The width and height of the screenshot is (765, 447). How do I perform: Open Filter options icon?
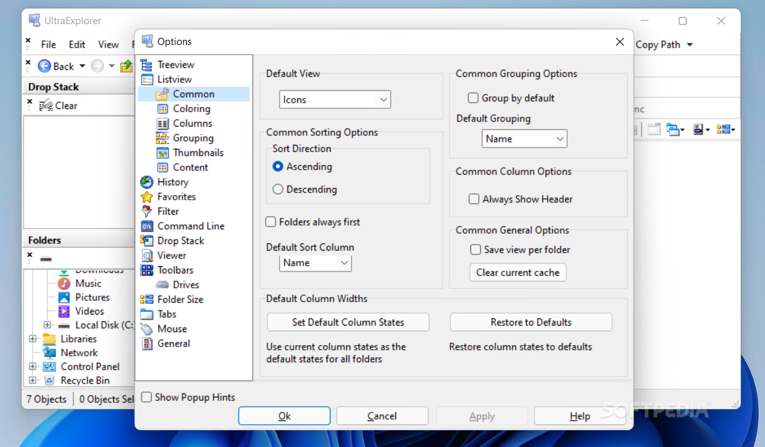pyautogui.click(x=147, y=211)
